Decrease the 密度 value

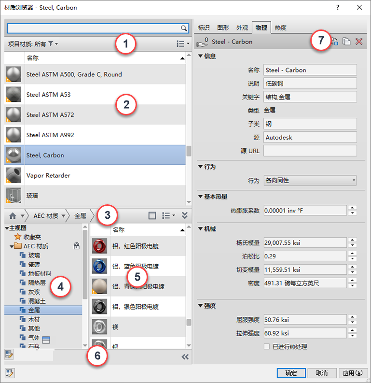[352, 286]
